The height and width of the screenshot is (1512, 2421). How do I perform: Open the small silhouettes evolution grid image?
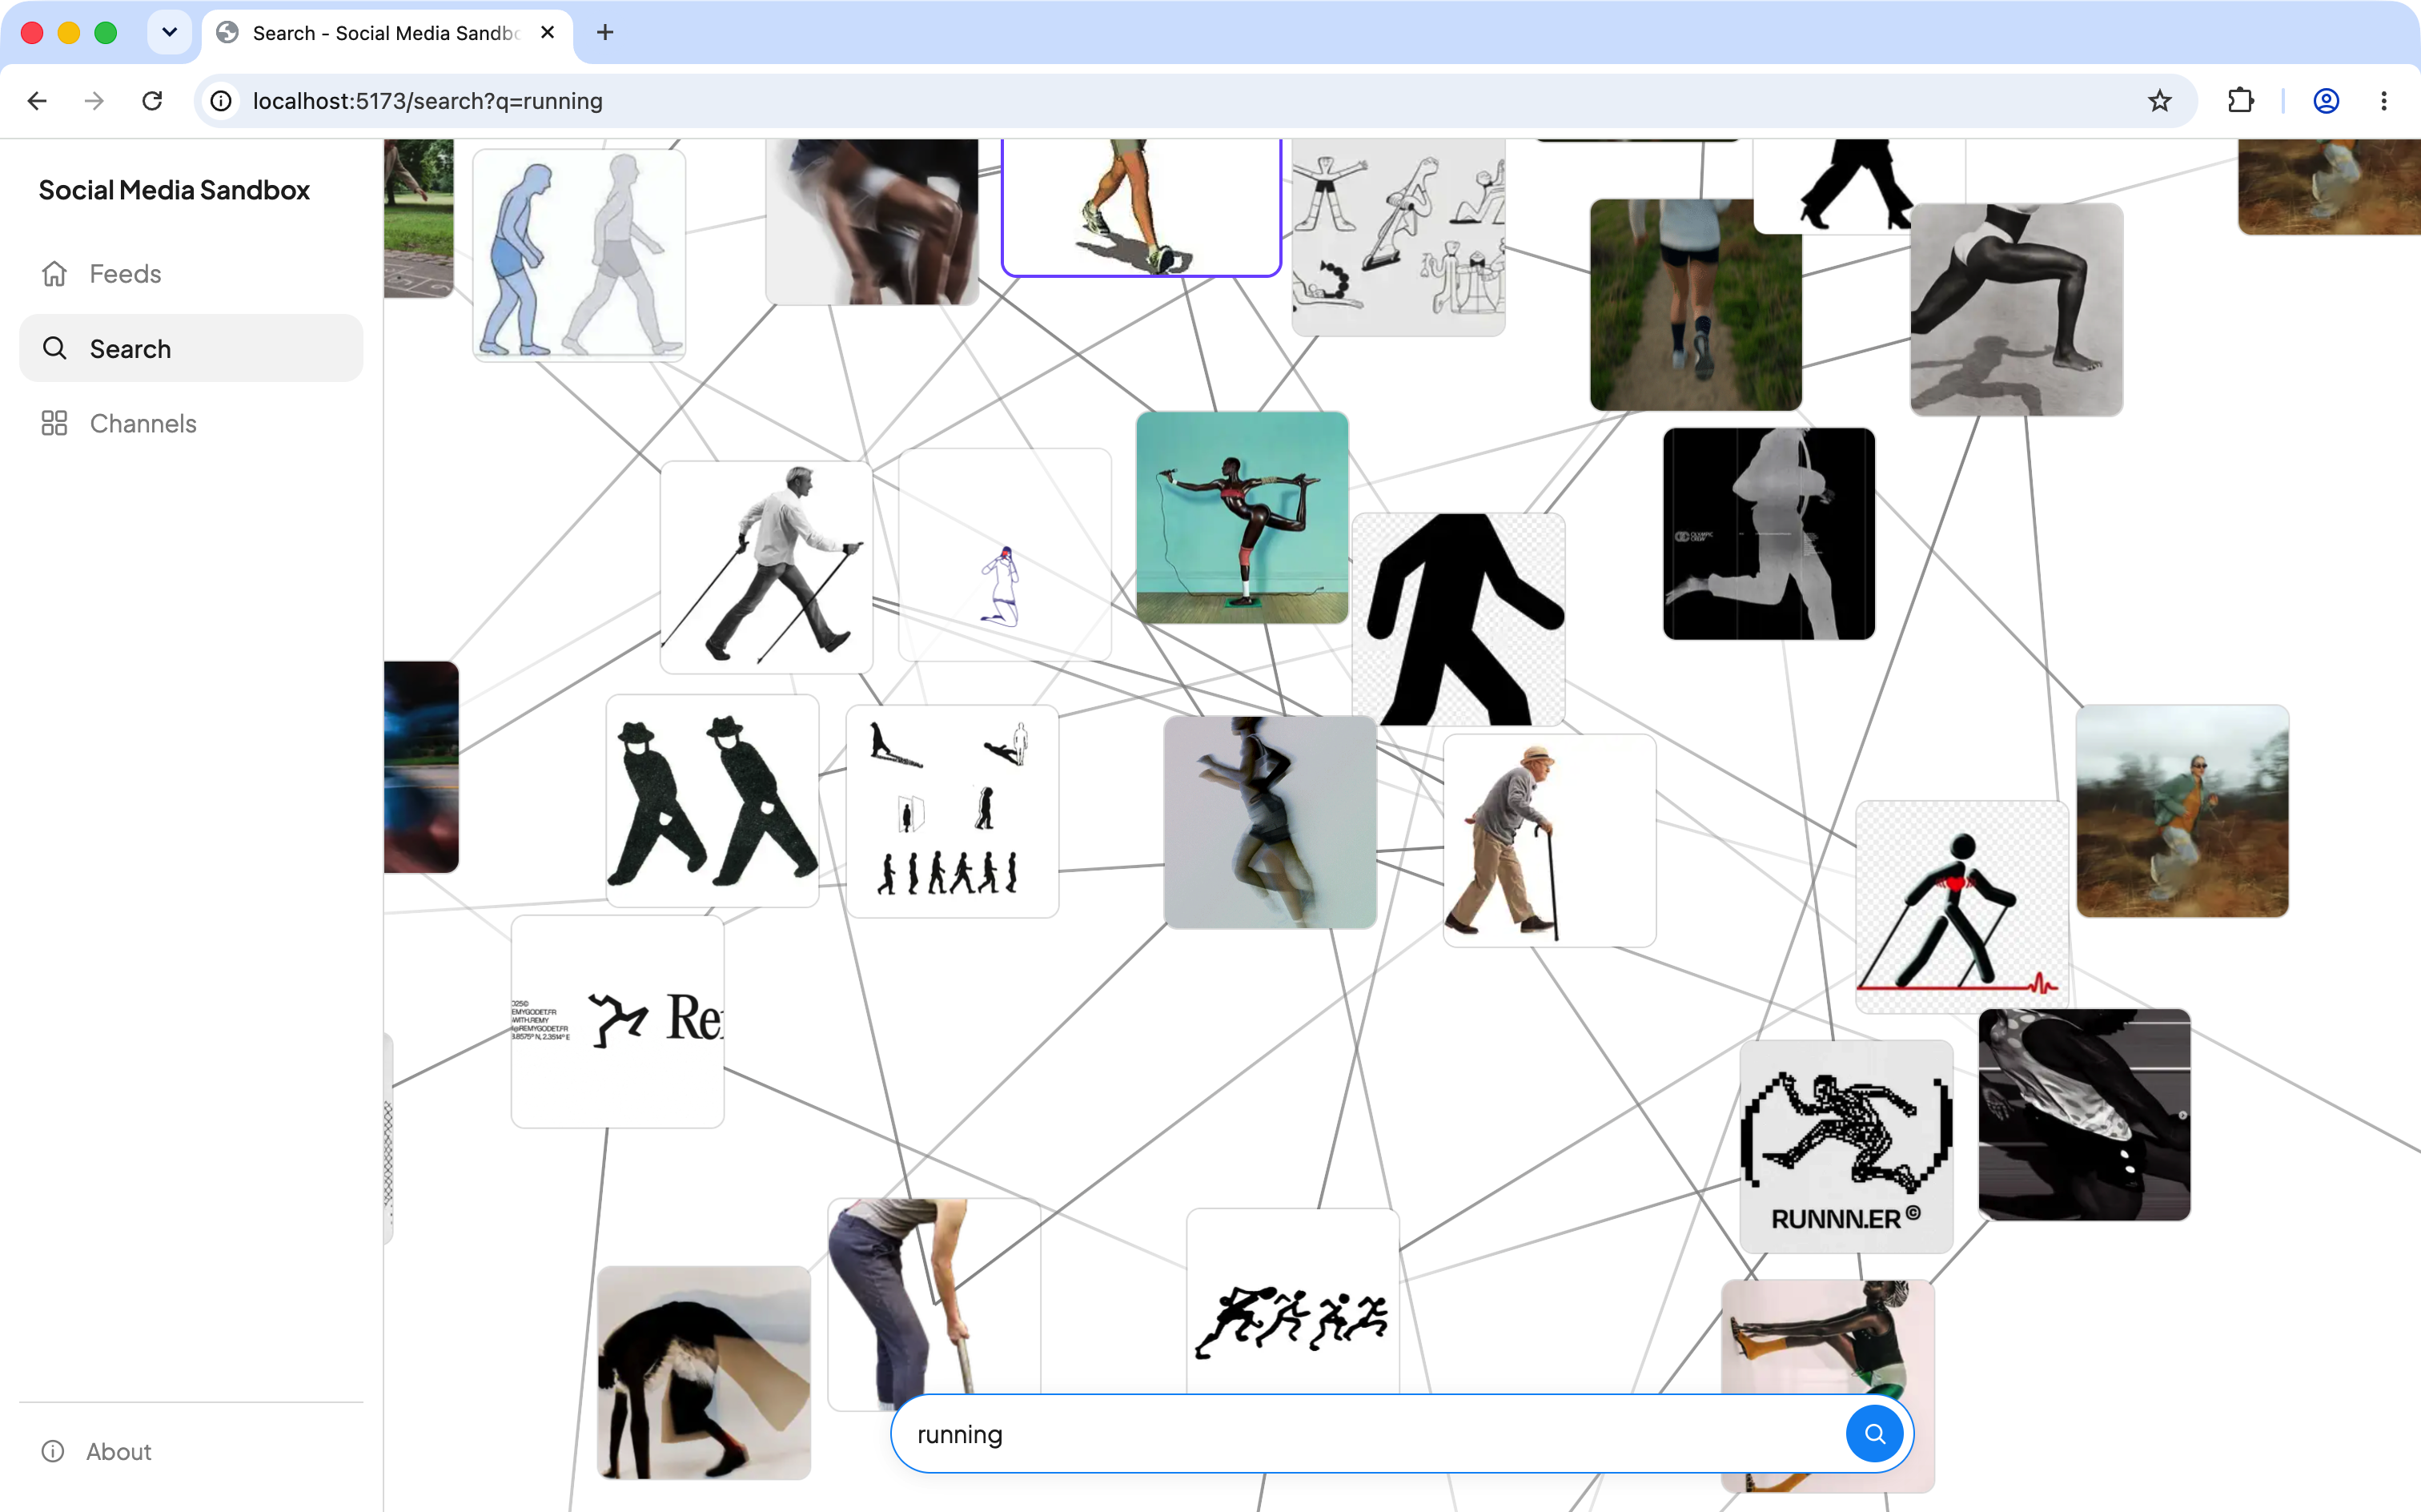click(x=953, y=812)
